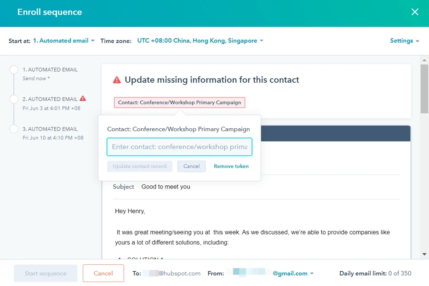Screen dimensions: 429x286
Task: Click the warning icon beside step 2
Action: (x=83, y=98)
